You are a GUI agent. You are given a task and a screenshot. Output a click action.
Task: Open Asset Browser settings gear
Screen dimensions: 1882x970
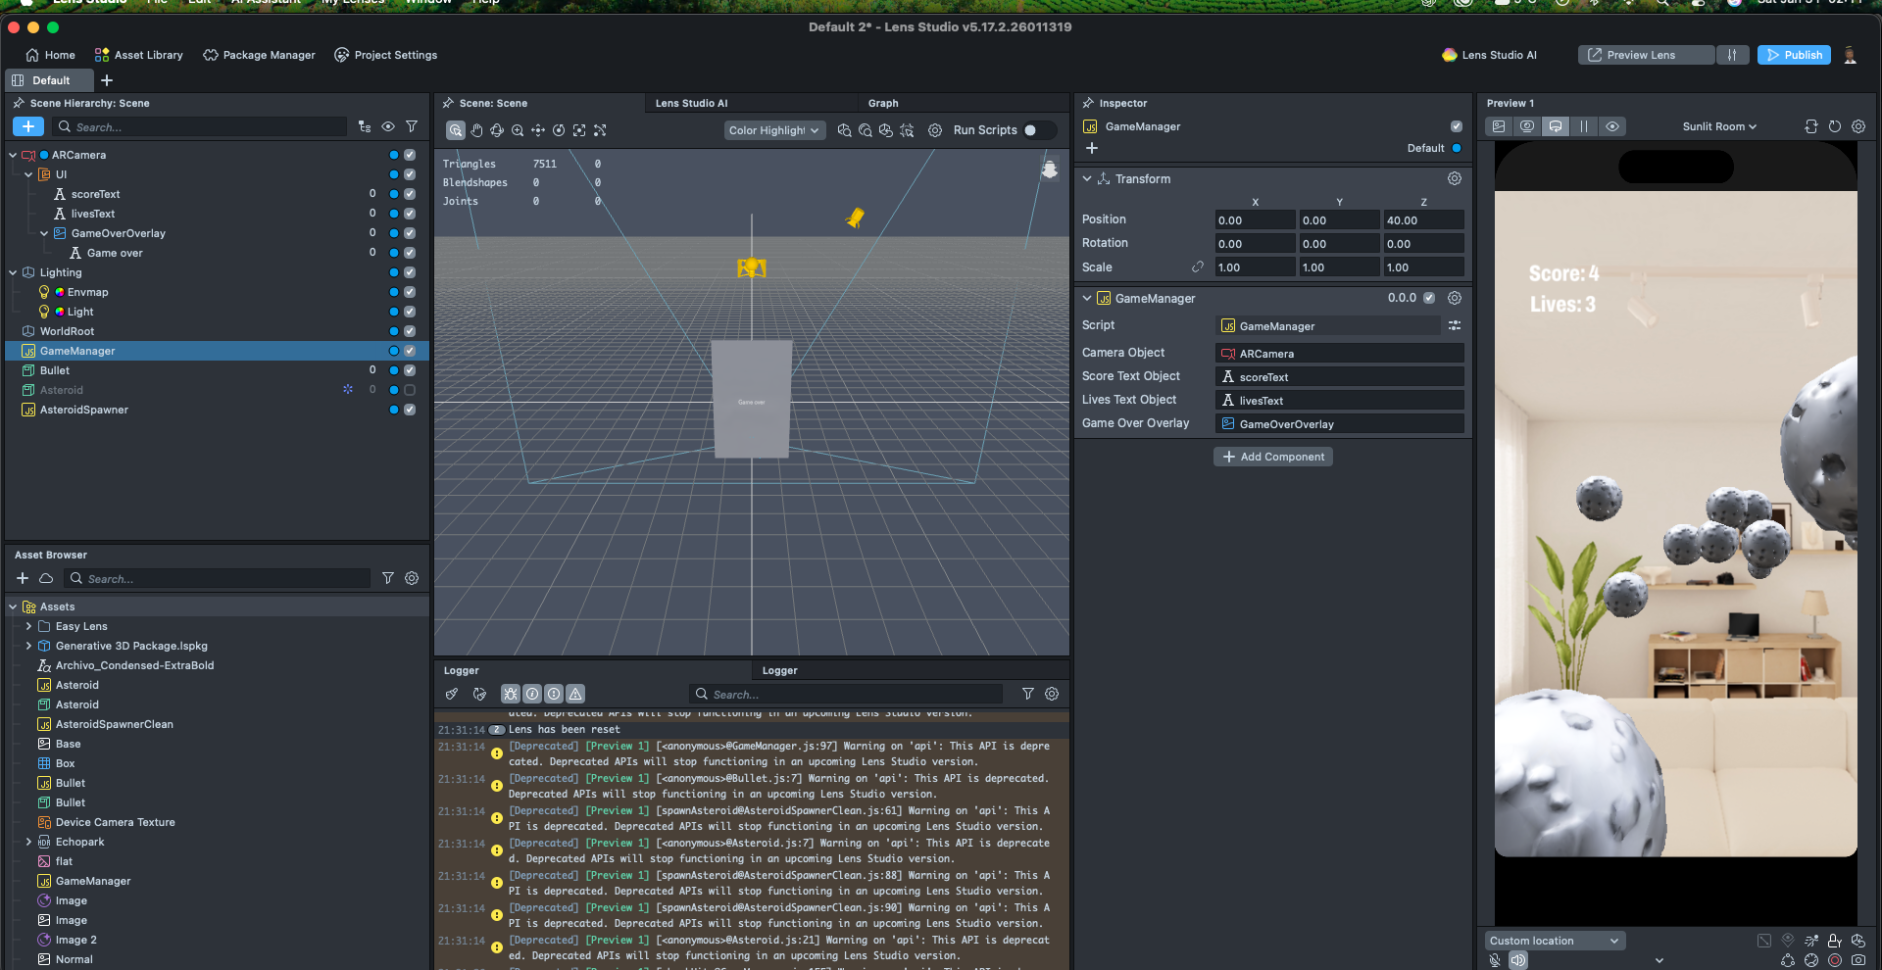(x=412, y=578)
